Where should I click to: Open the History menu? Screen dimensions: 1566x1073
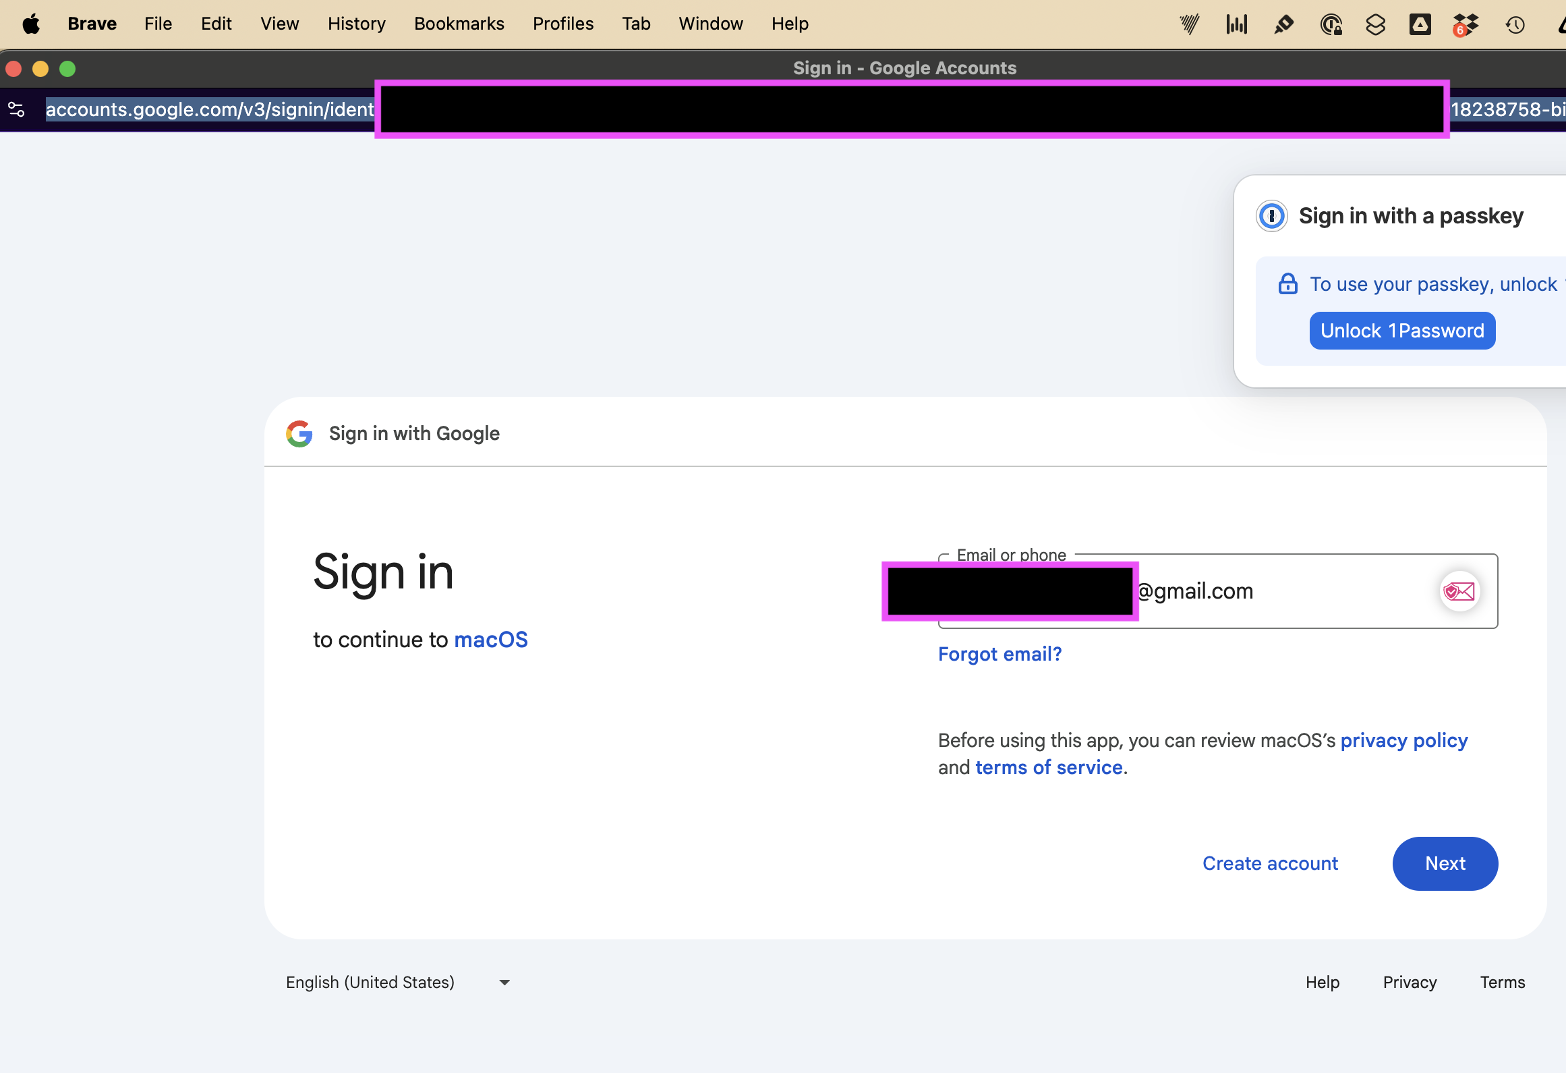point(357,24)
